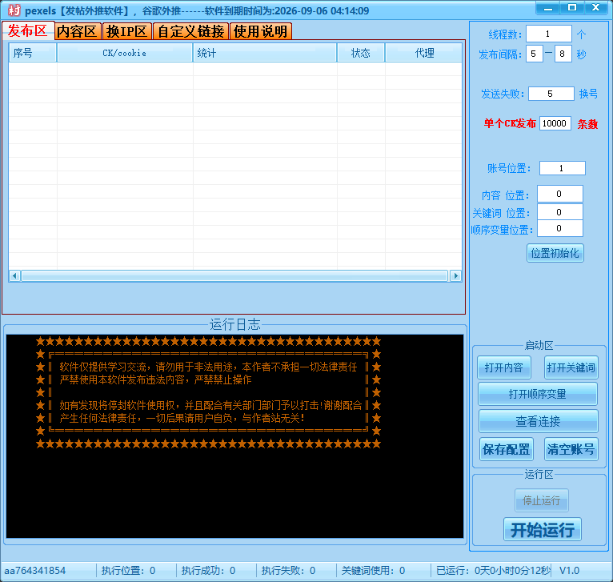The image size is (613, 582).
Task: Select the 自定义链接 tab
Action: 190,31
